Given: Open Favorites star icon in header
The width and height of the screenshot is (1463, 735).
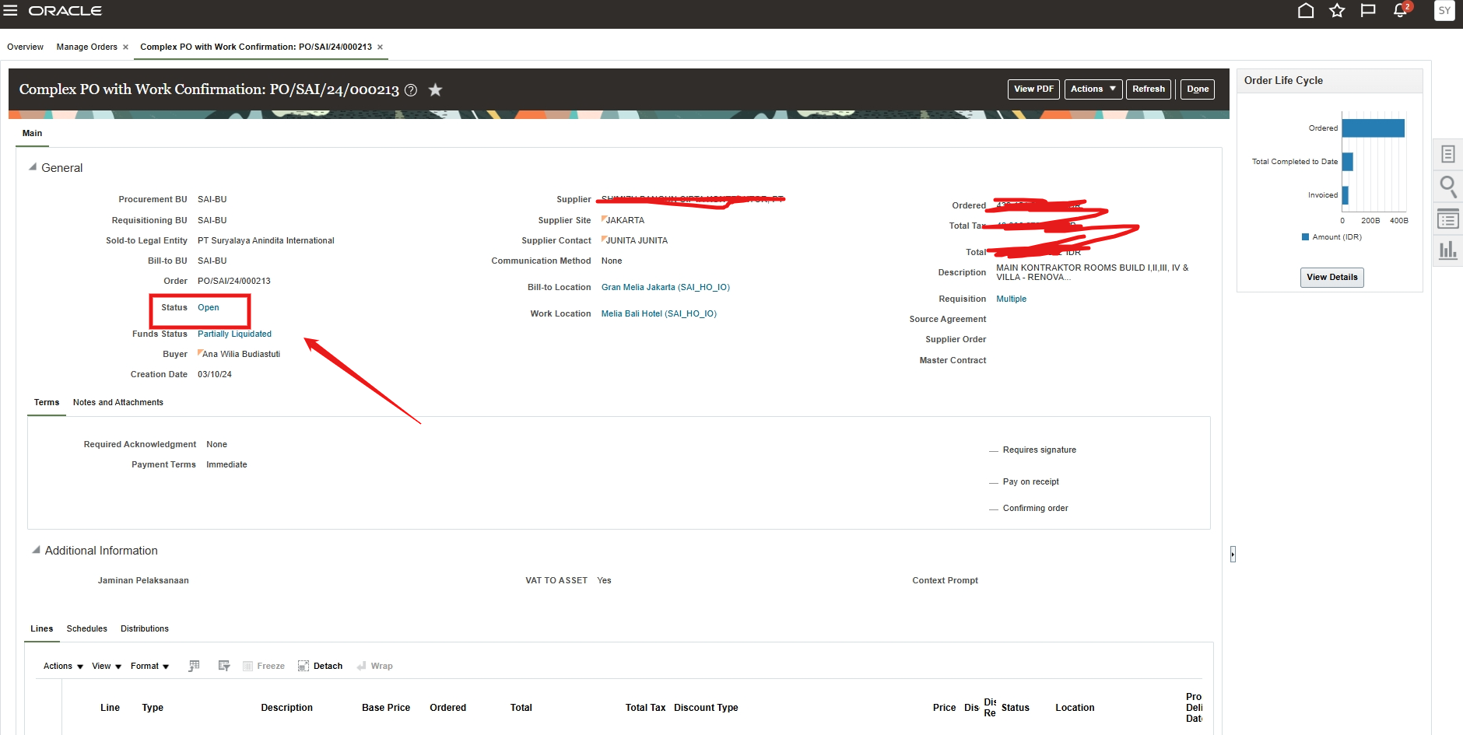Looking at the screenshot, I should (x=1337, y=11).
